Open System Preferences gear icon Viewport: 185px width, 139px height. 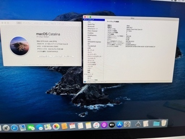127,124
